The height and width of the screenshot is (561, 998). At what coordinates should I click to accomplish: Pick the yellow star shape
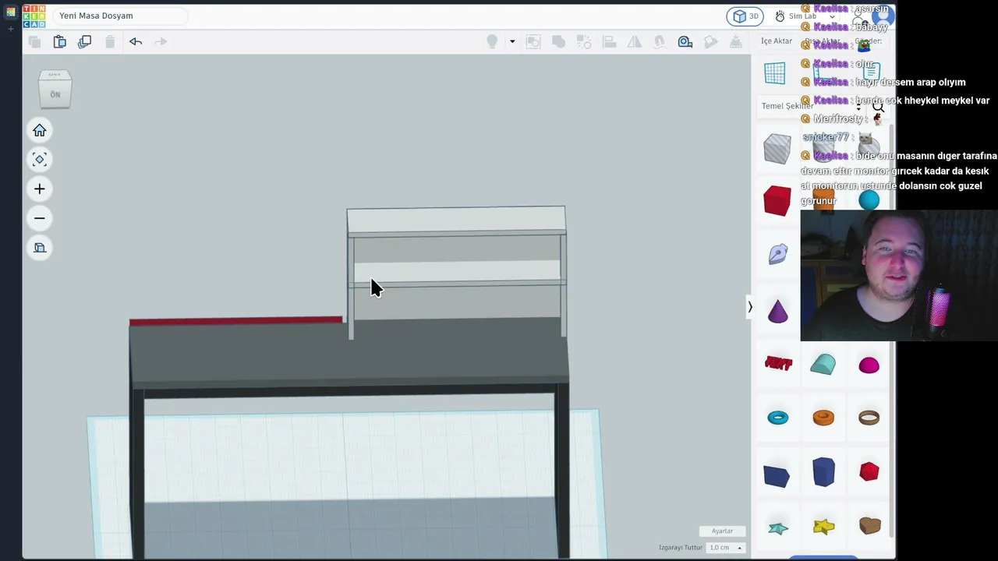coord(823,527)
